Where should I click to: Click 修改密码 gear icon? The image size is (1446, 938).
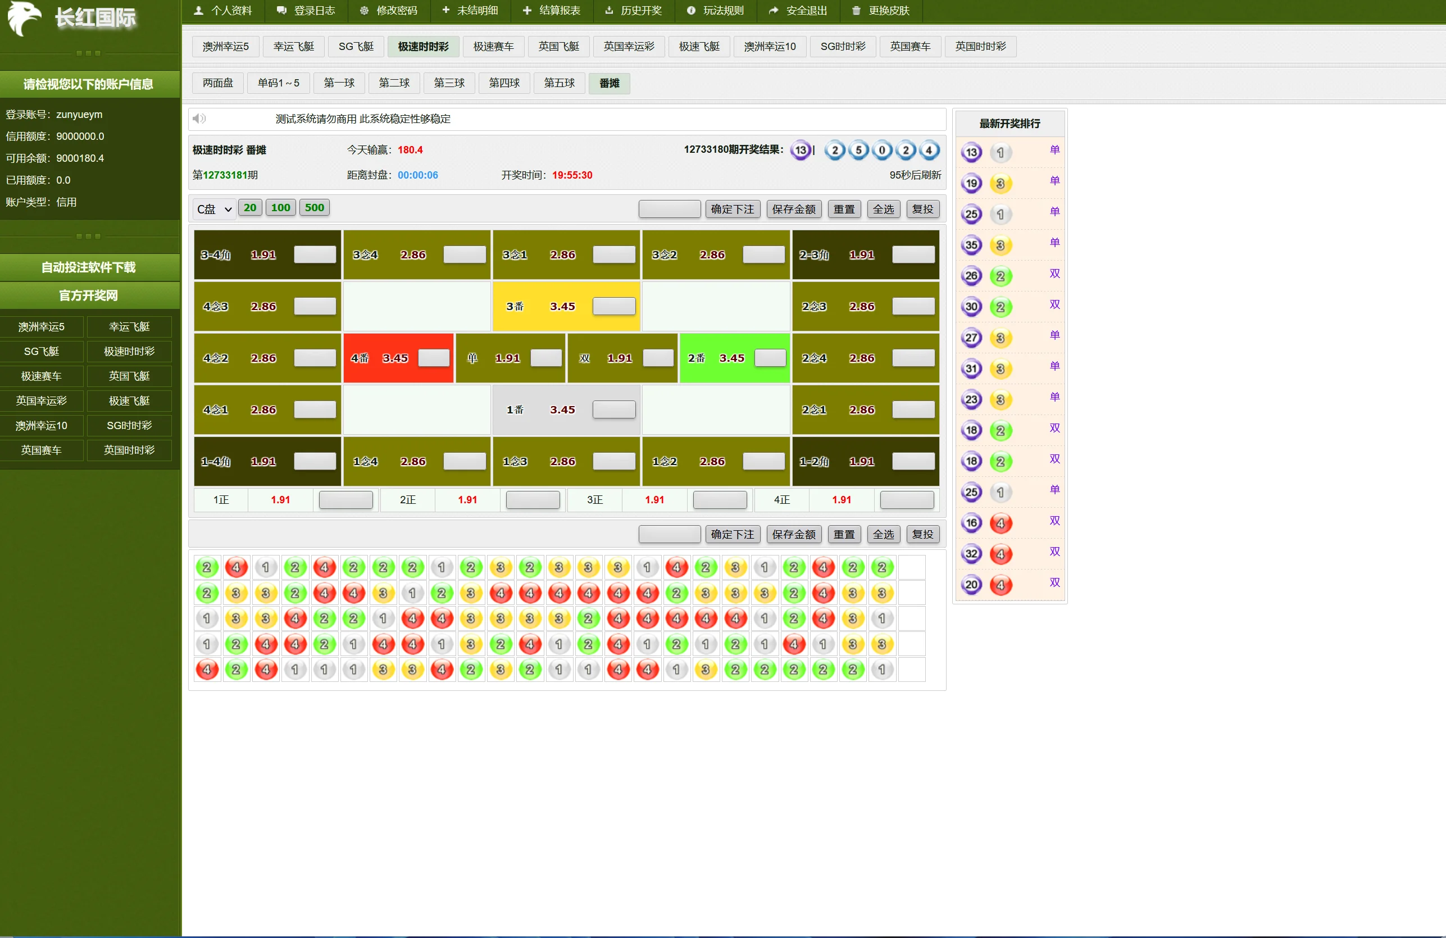tap(364, 10)
